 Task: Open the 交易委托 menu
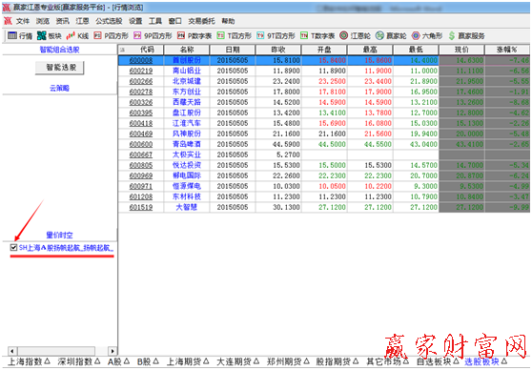click(x=201, y=21)
